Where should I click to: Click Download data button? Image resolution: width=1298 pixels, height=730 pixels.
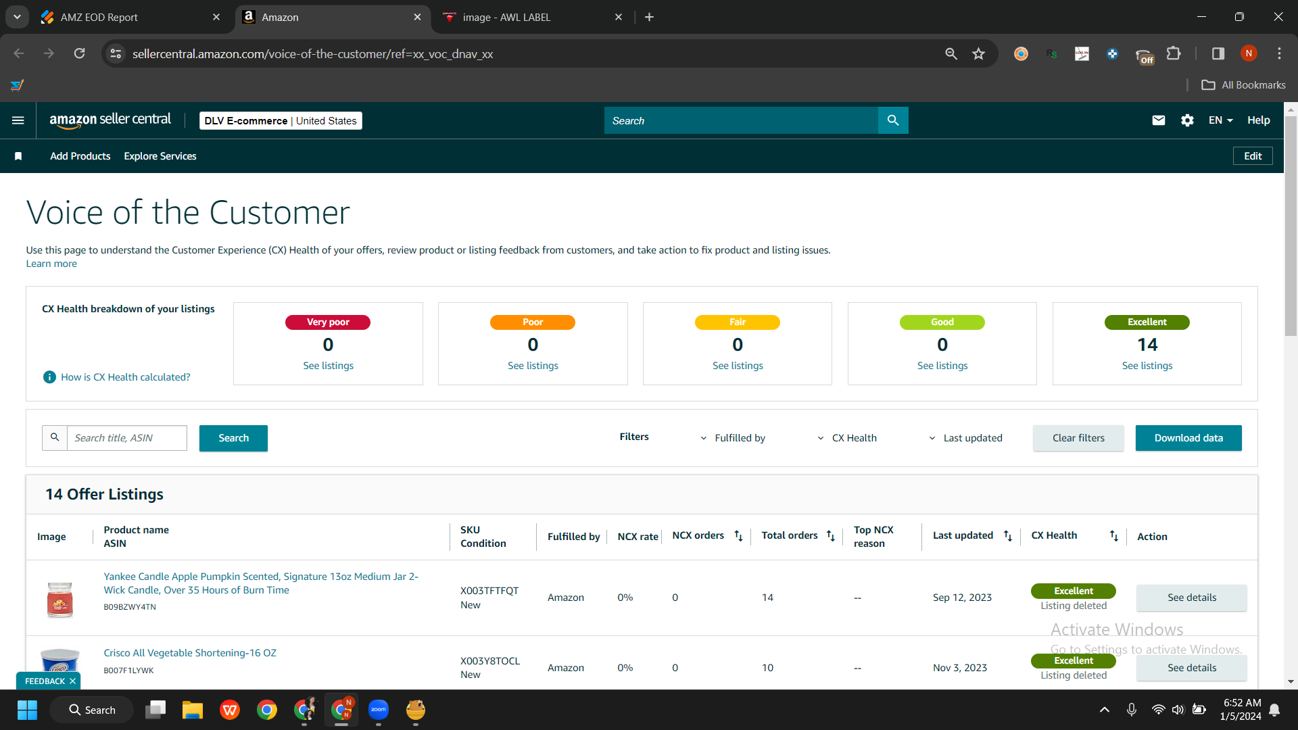coord(1188,438)
